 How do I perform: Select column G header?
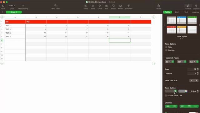[x=141, y=17]
